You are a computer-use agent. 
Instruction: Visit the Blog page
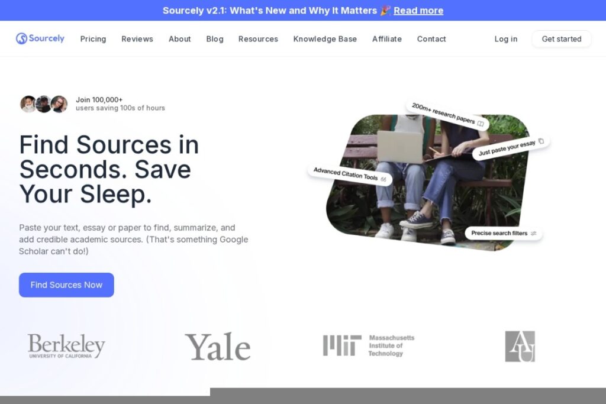215,39
